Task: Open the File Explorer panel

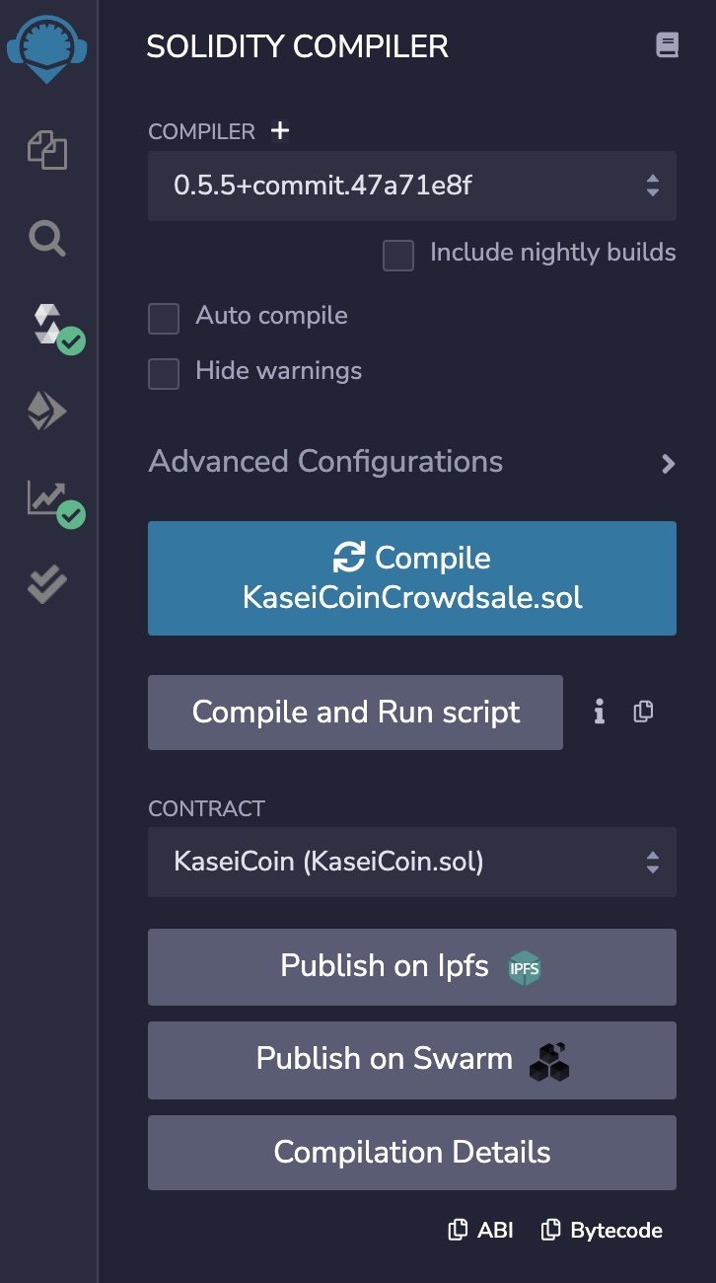Action: pos(46,151)
